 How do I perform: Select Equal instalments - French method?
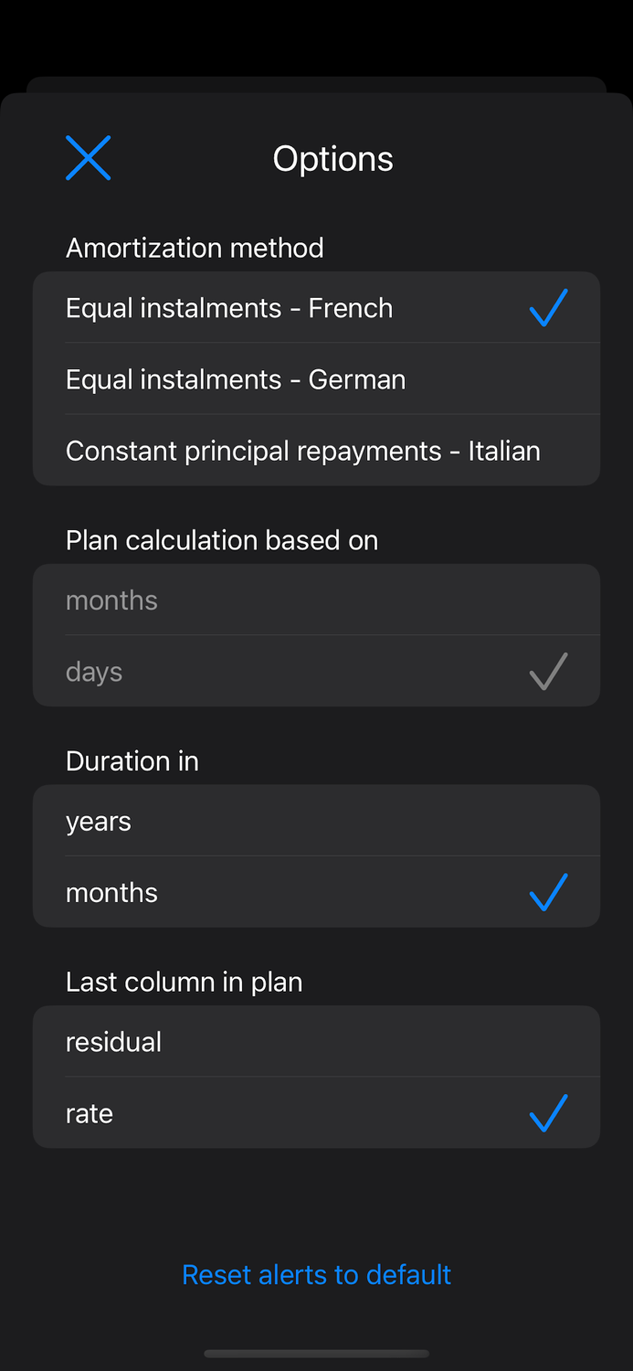coord(229,308)
